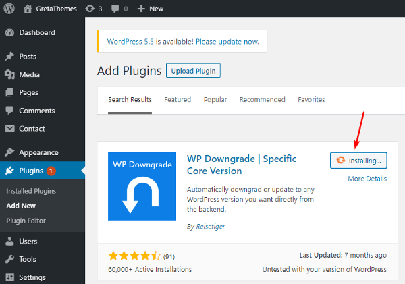Click the Appearance paintbrush icon

10,152
